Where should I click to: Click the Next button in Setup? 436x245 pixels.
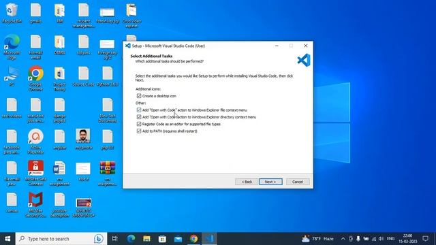click(270, 182)
